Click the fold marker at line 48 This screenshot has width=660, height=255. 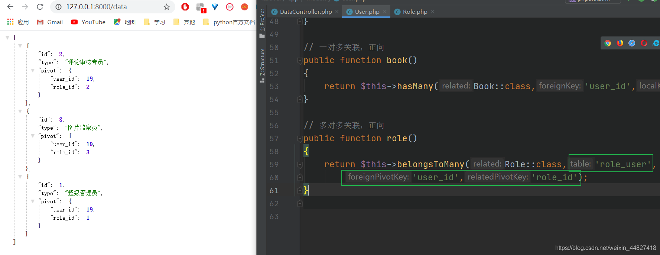pos(300,22)
